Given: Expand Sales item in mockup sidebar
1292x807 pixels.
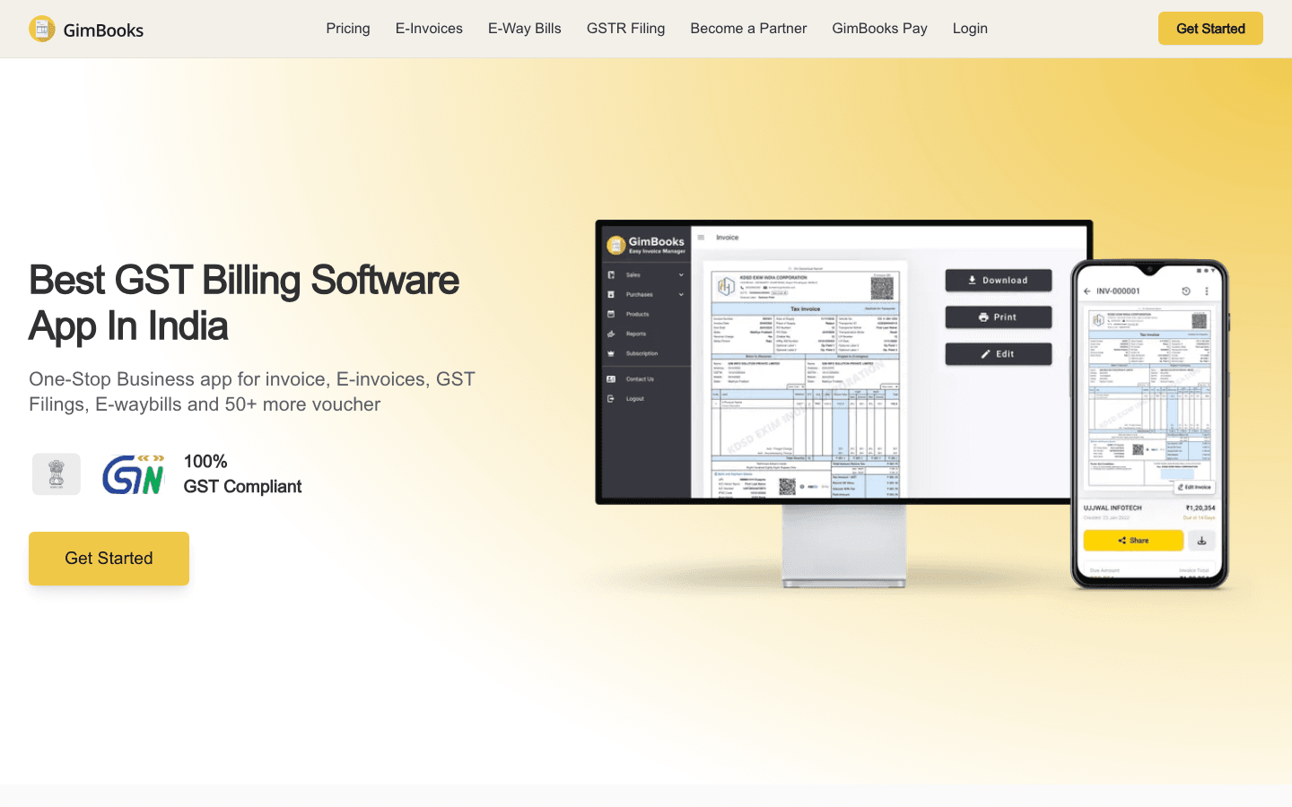Looking at the screenshot, I should 646,275.
